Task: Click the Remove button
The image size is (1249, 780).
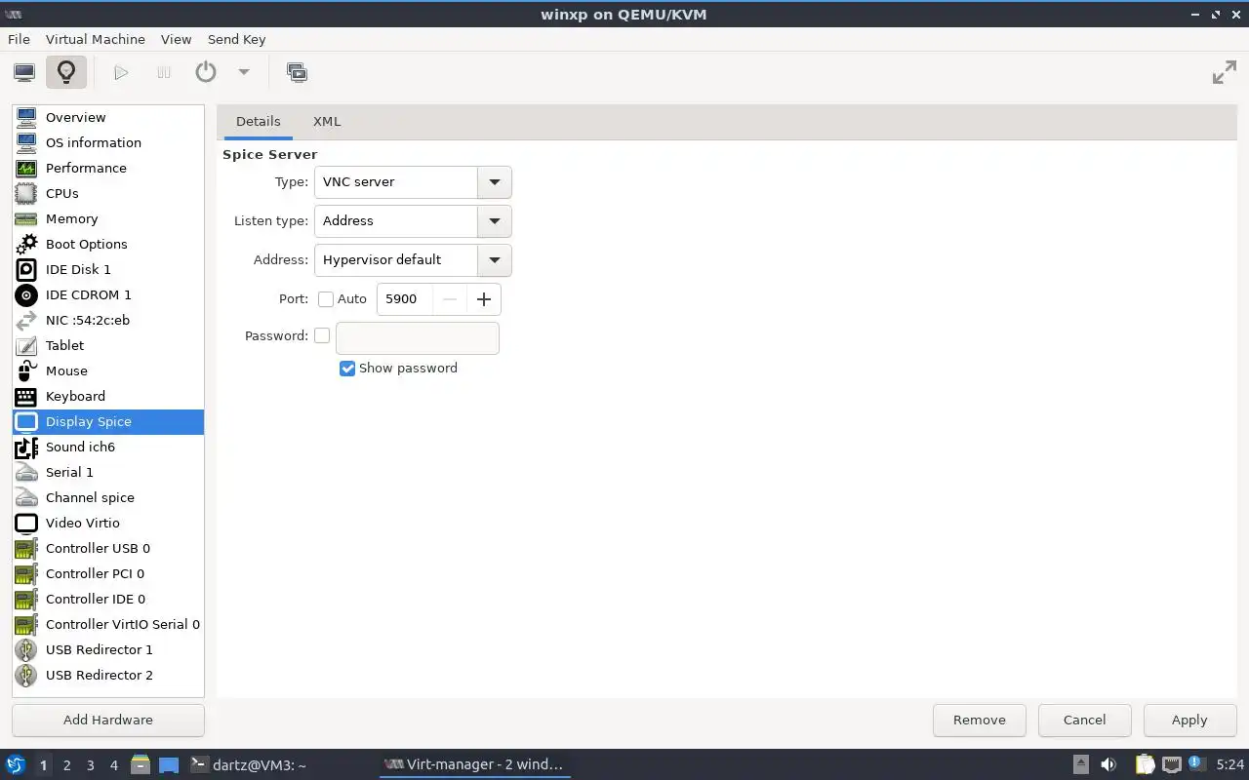Action: pos(979,720)
